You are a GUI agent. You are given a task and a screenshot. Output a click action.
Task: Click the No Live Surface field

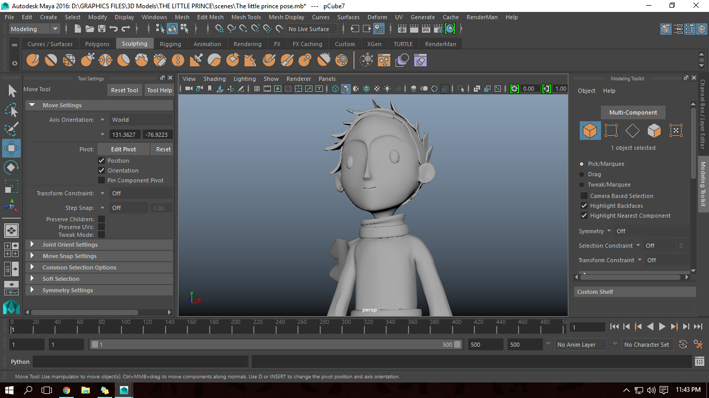tap(312, 29)
